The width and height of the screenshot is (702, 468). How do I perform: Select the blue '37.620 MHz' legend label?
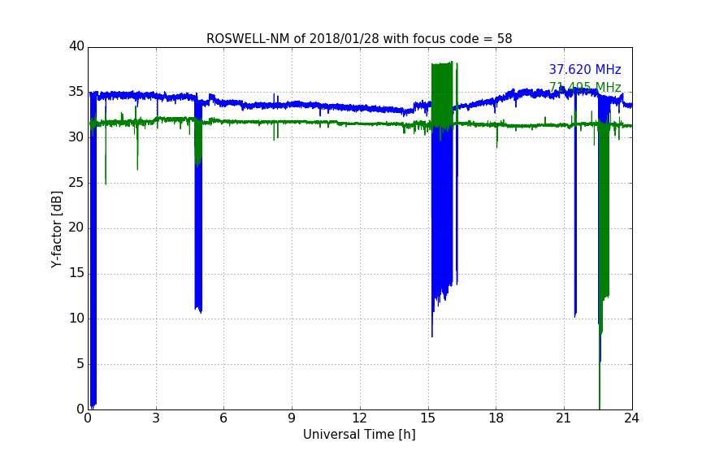tap(585, 70)
